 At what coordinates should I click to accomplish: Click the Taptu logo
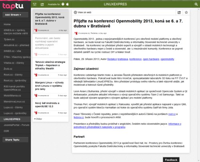pyautogui.click(x=13, y=6)
